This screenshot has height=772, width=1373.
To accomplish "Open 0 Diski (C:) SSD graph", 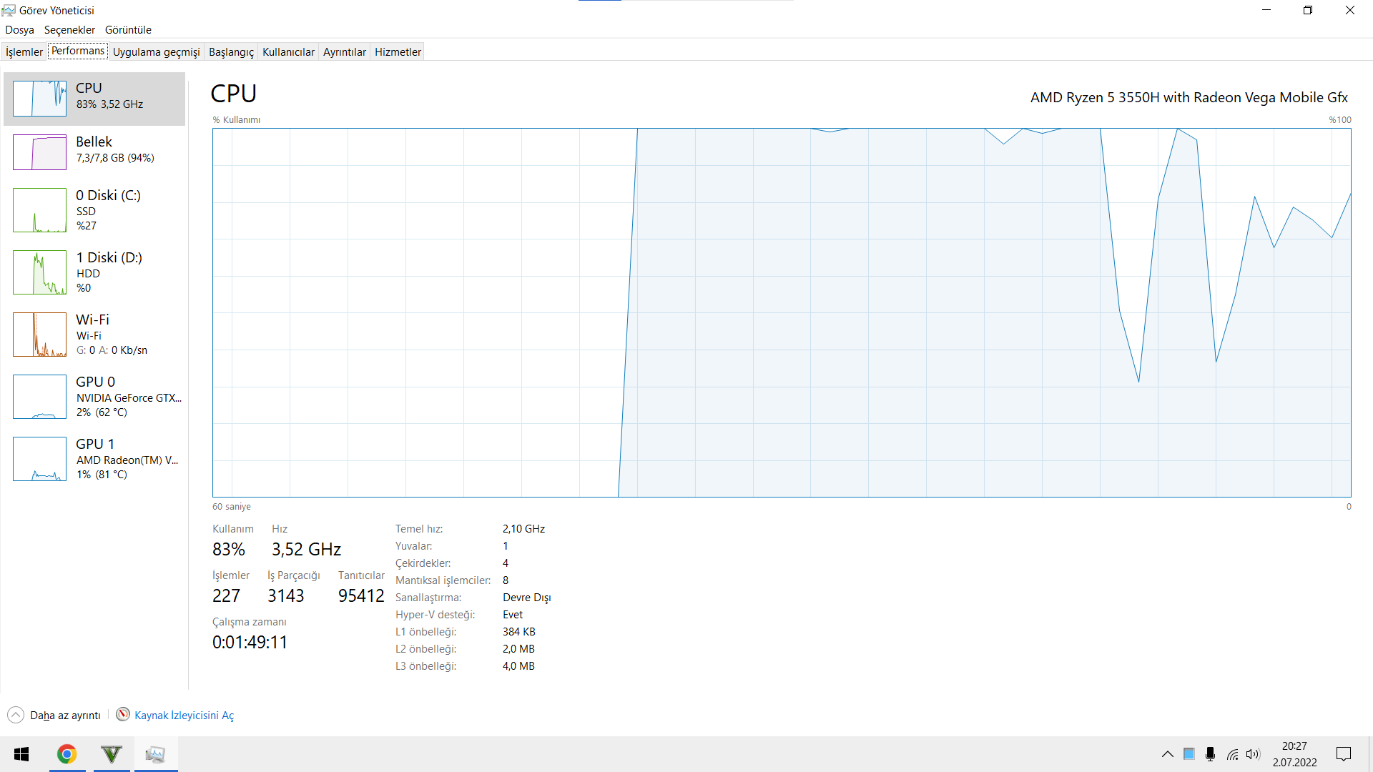I will click(x=39, y=210).
